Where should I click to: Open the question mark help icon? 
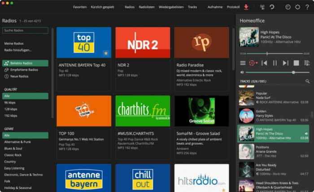[307, 7]
